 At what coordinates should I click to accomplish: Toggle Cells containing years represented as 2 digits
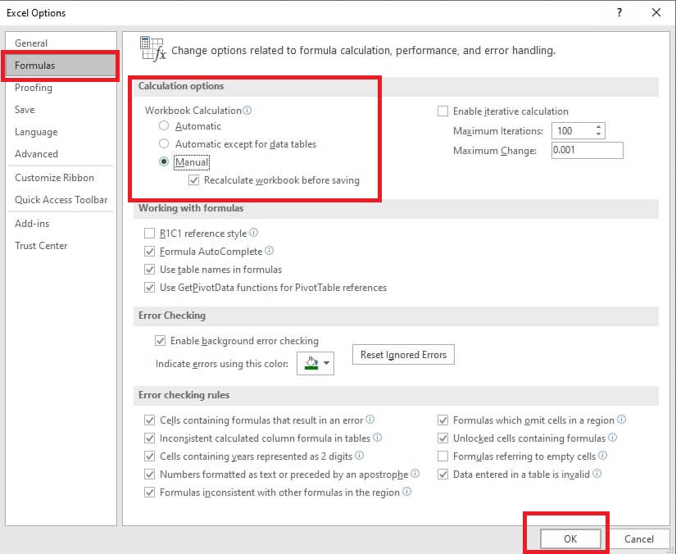coord(150,456)
